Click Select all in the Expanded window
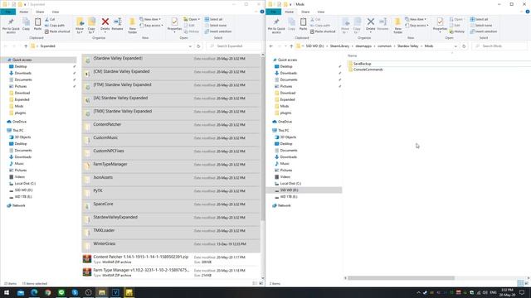Image resolution: width=531 pixels, height=298 pixels. [x=214, y=19]
